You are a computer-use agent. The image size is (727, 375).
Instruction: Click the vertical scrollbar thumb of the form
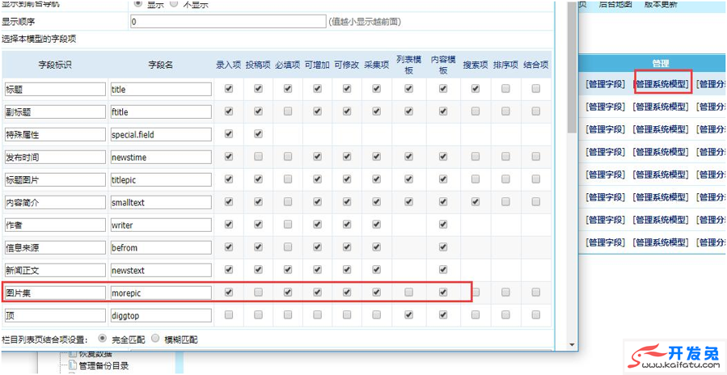click(x=572, y=65)
